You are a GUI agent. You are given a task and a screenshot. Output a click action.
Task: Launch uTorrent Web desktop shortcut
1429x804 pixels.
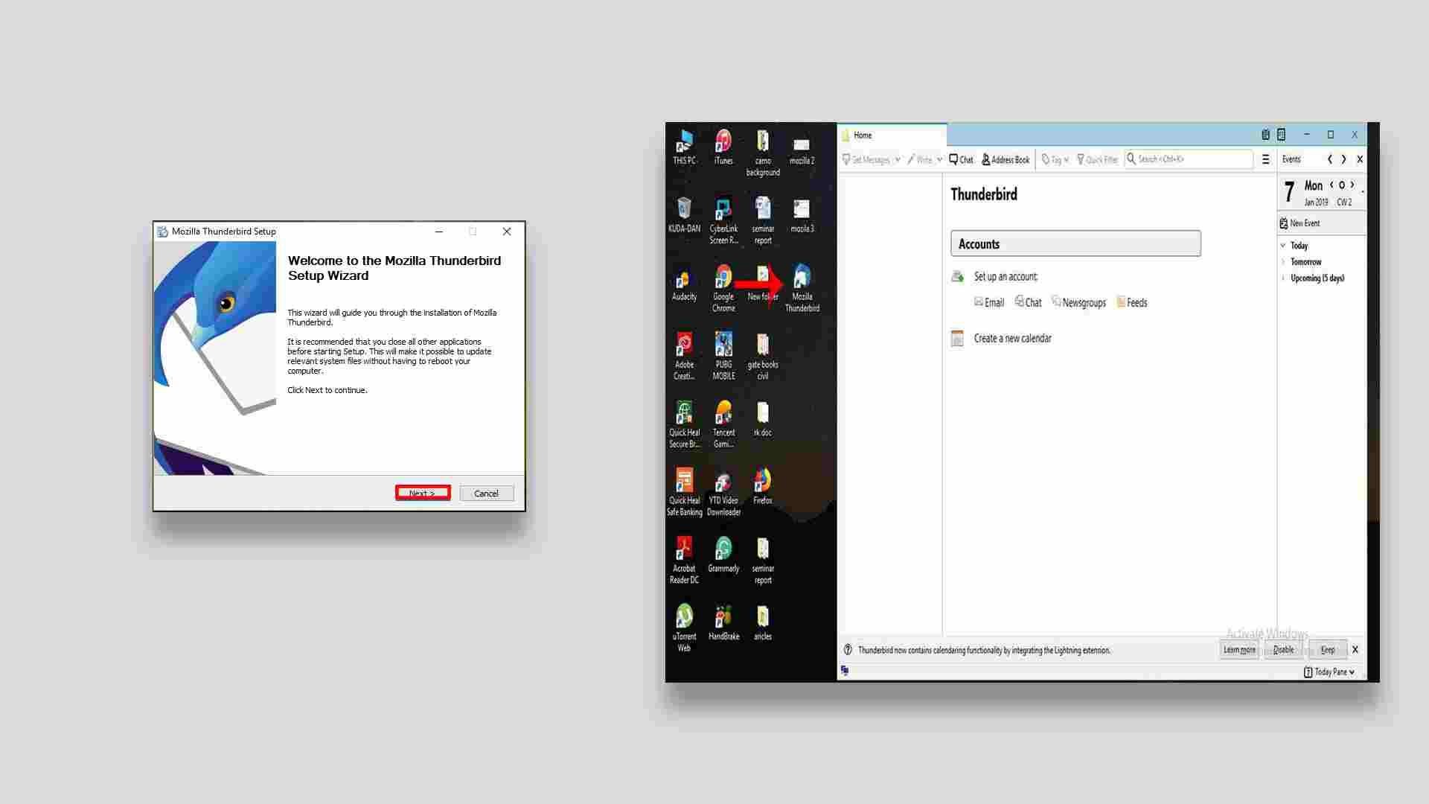click(x=684, y=628)
